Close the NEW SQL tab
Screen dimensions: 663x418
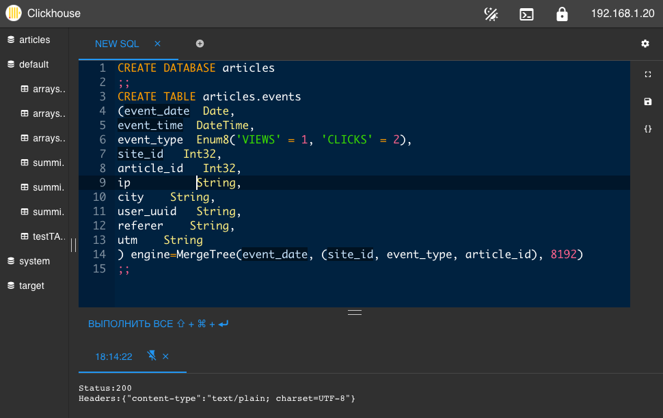157,44
